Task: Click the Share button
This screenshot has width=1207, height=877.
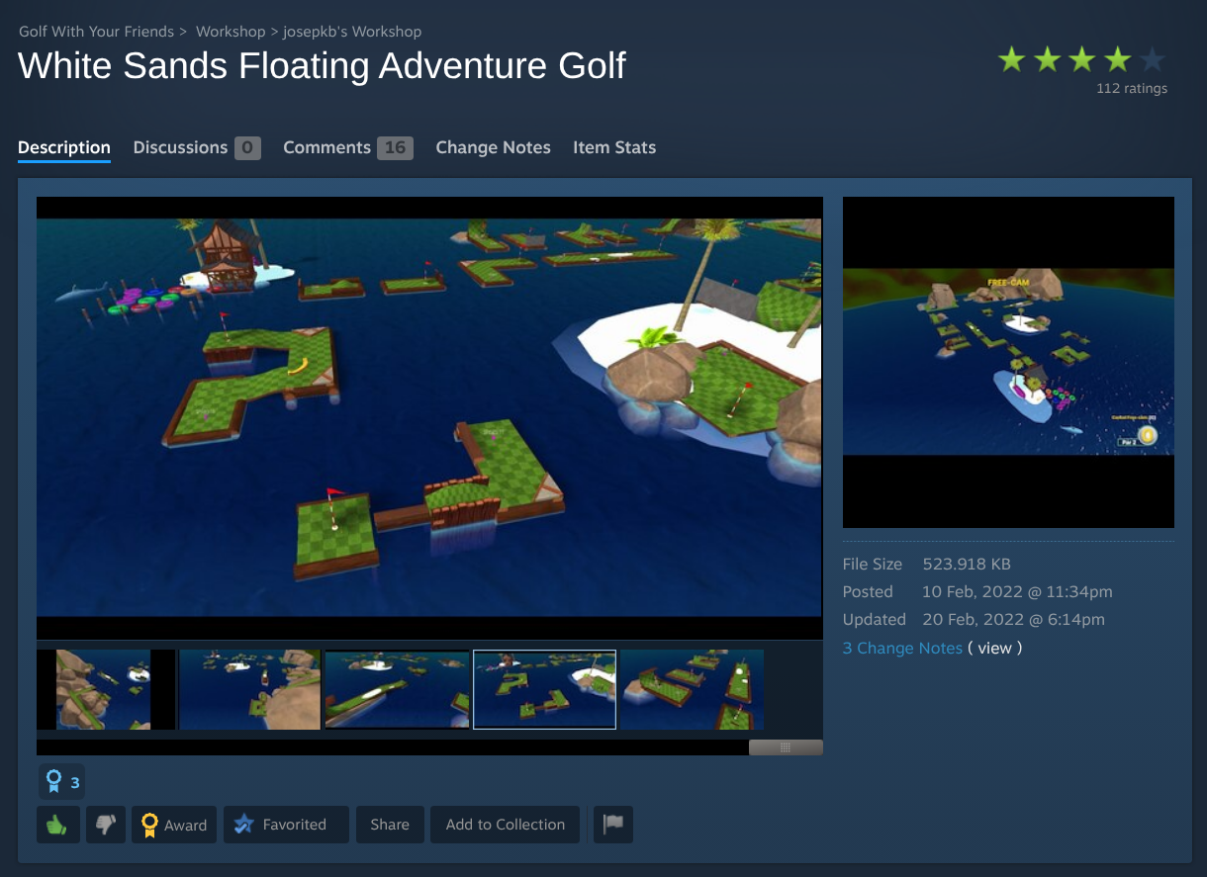Action: 390,825
